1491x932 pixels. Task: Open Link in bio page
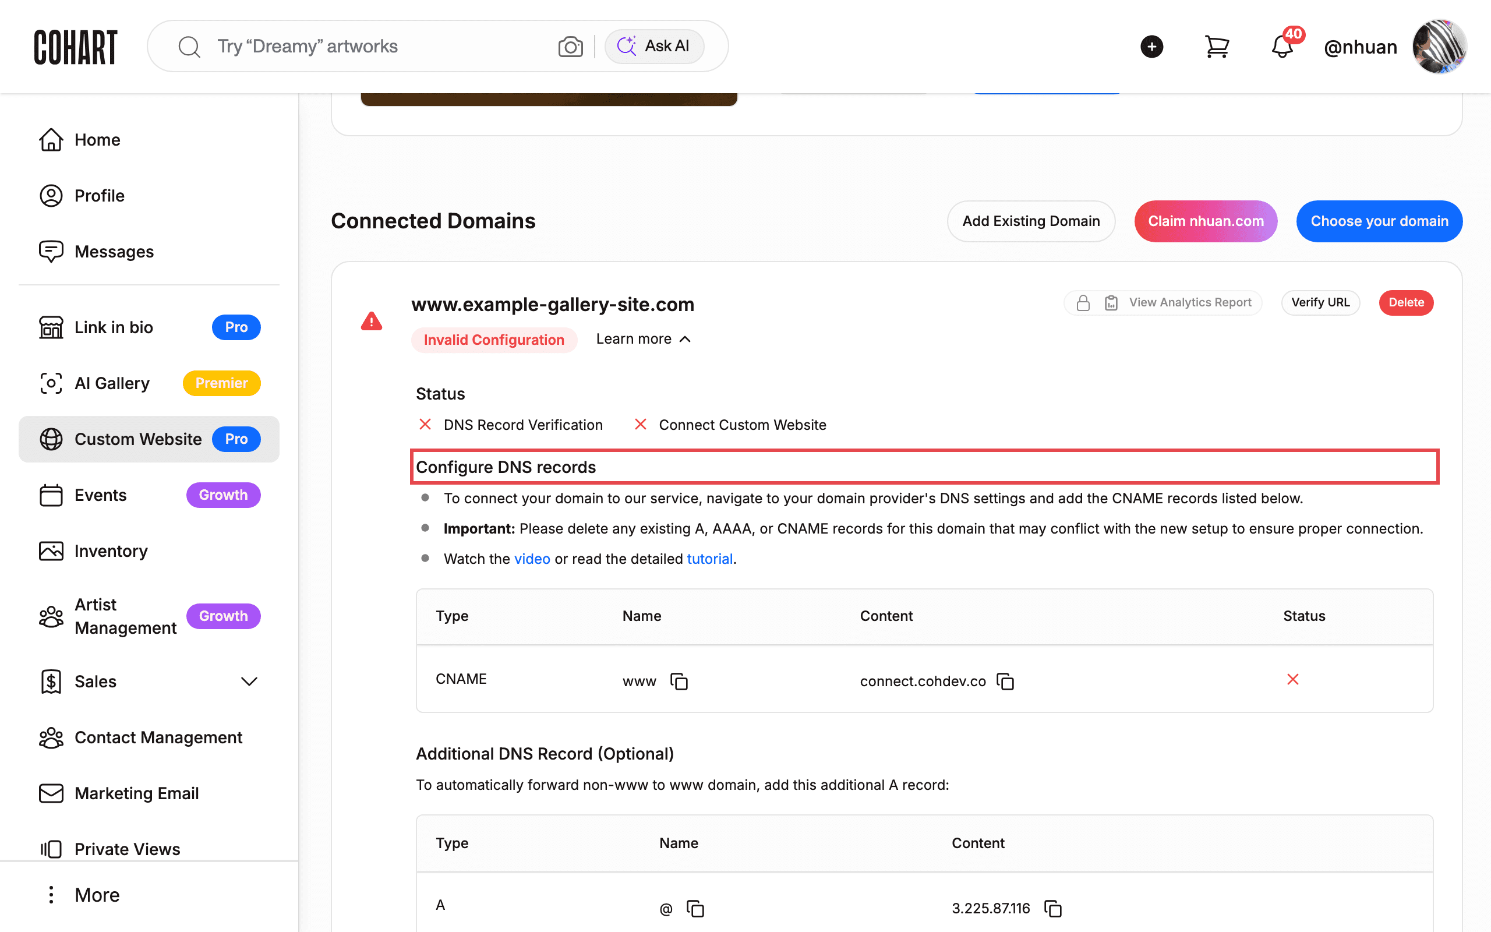(x=149, y=327)
